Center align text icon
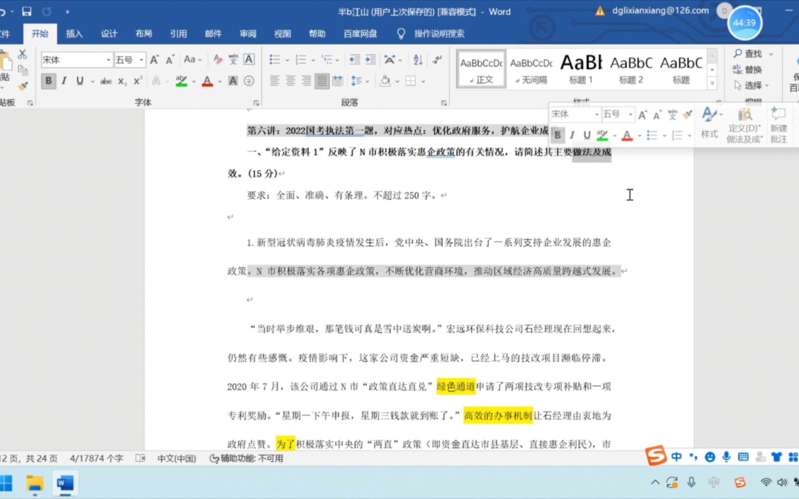Screen dimensions: 799x499 [x=290, y=81]
